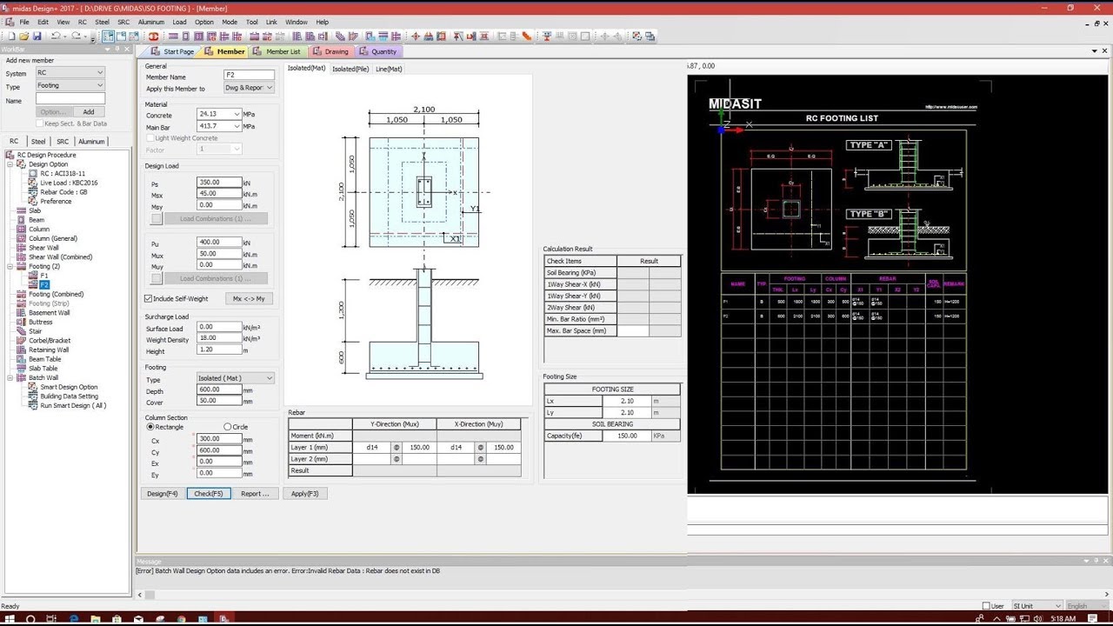Select the Steel tab in the WorkBar
Image resolution: width=1113 pixels, height=626 pixels.
[38, 142]
